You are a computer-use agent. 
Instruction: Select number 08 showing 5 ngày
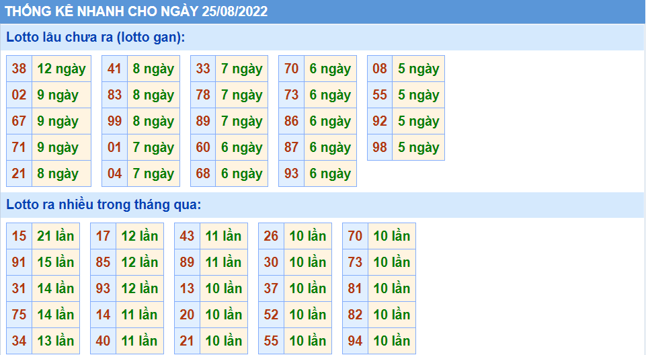380,69
